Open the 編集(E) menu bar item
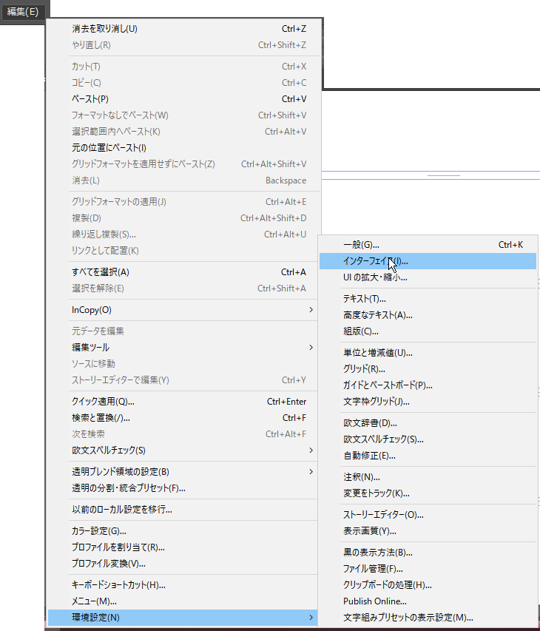Viewport: 540px width, 631px height. (23, 11)
